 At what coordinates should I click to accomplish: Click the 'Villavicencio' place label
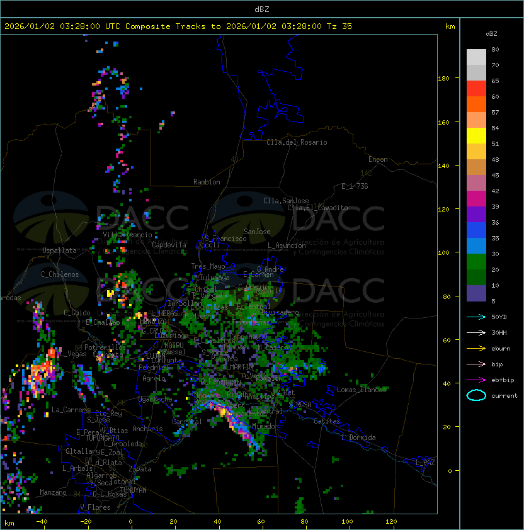pyautogui.click(x=127, y=235)
